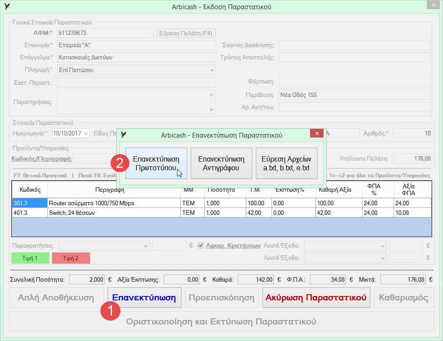The width and height of the screenshot is (443, 341).
Task: Click the Κωδικός/Περιγραφή link label
Action: 42,159
